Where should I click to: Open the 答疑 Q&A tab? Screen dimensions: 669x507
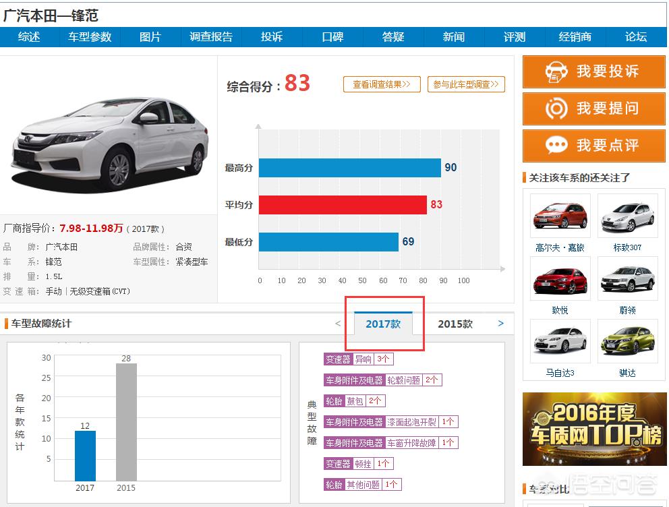pyautogui.click(x=393, y=37)
